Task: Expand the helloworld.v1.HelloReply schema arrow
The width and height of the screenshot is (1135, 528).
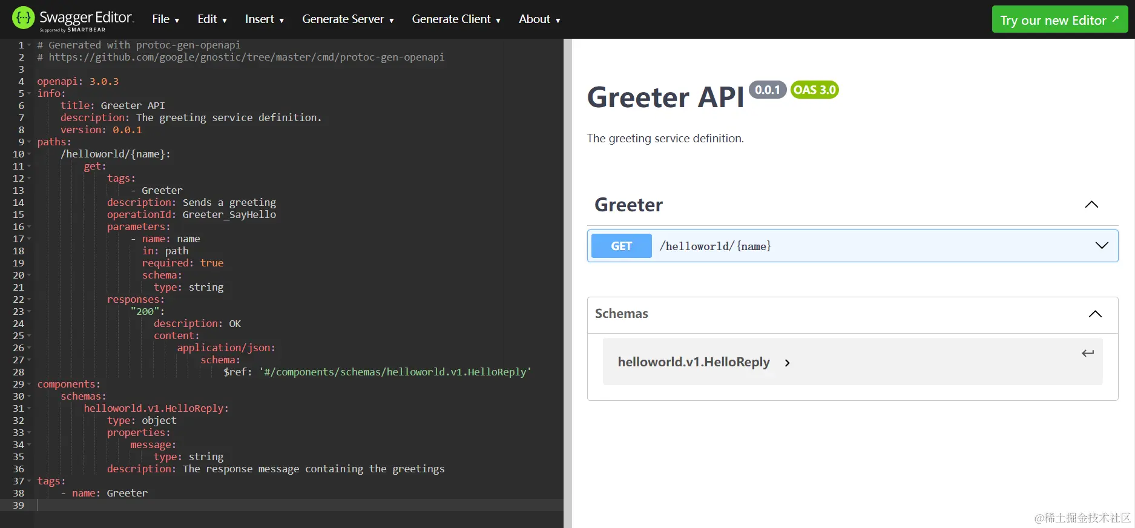Action: (787, 363)
